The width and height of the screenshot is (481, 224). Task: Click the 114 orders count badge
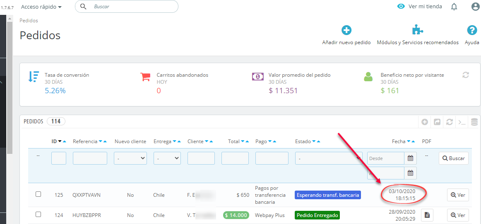click(x=56, y=121)
